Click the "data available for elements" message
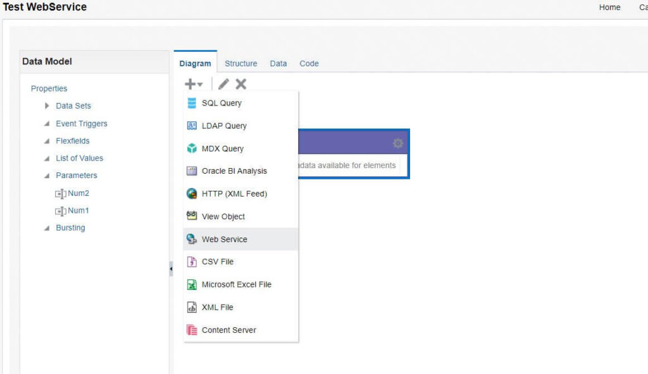 tap(347, 165)
